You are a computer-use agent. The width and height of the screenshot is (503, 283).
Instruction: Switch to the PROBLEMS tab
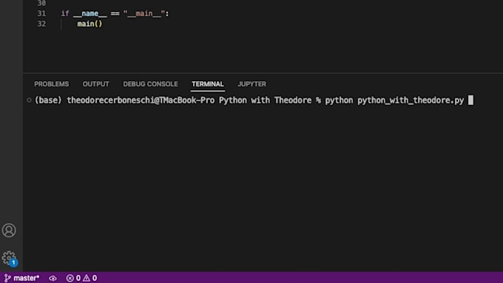(x=51, y=84)
